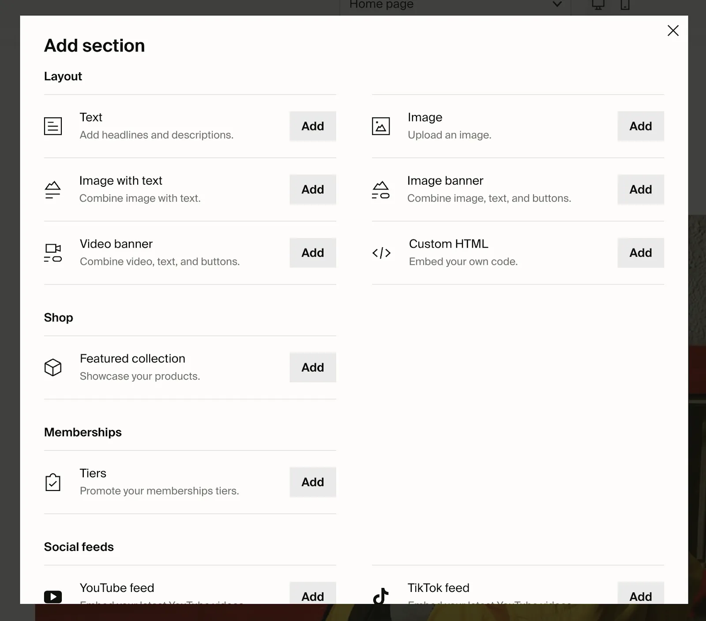Image resolution: width=706 pixels, height=621 pixels.
Task: Add a Text section
Action: click(x=312, y=126)
